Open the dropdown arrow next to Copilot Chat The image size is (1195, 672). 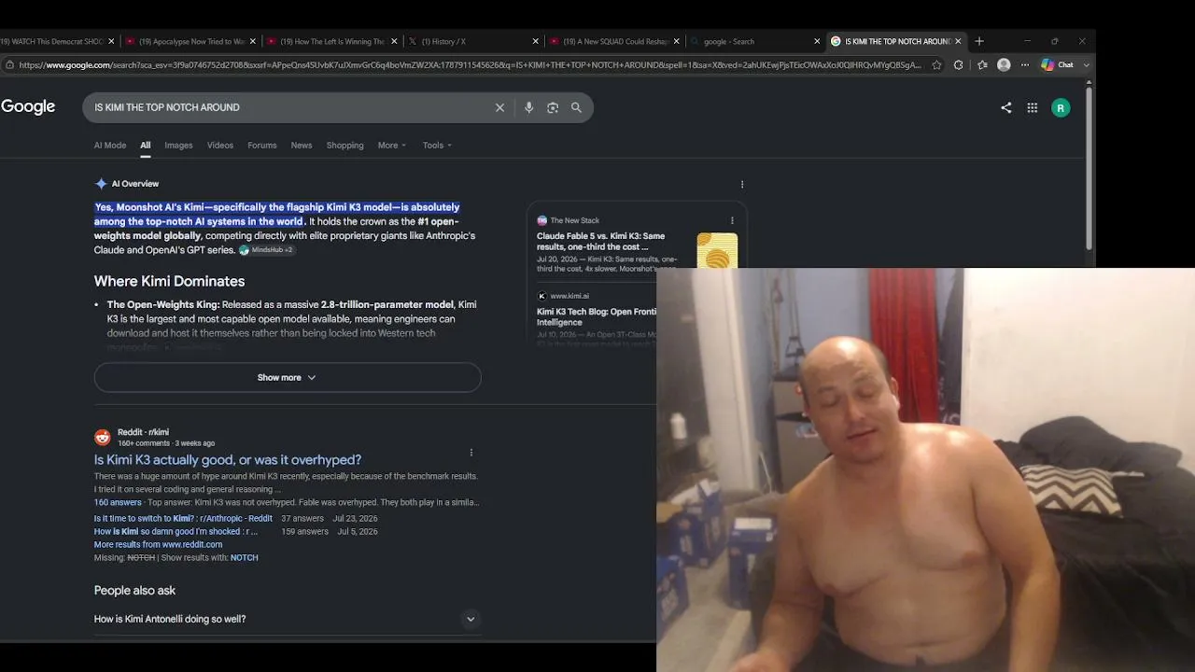tap(1086, 65)
